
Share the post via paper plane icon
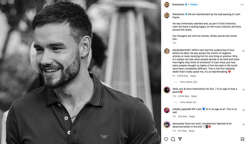coord(180,139)
